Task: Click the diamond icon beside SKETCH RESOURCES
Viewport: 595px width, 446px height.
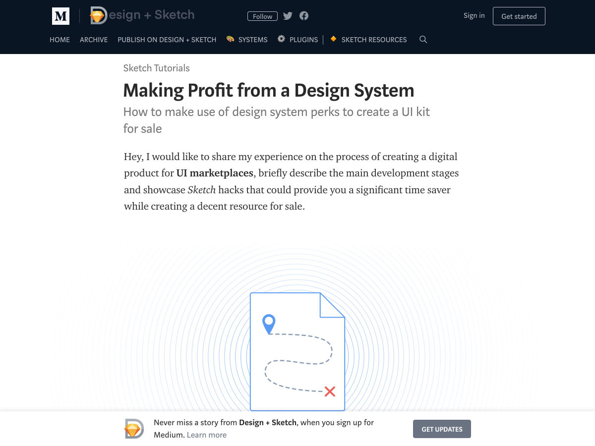Action: click(333, 39)
